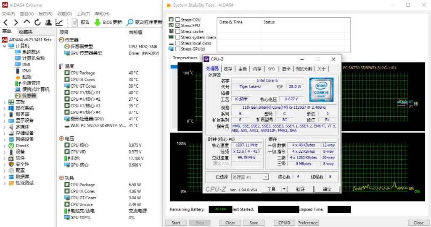Click the report document icon

click(x=75, y=23)
